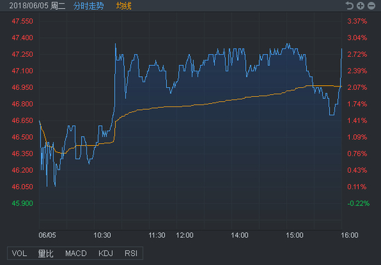Image resolution: width=381 pixels, height=265 pixels.
Task: Open the RSI indicator tab
Action: [131, 253]
